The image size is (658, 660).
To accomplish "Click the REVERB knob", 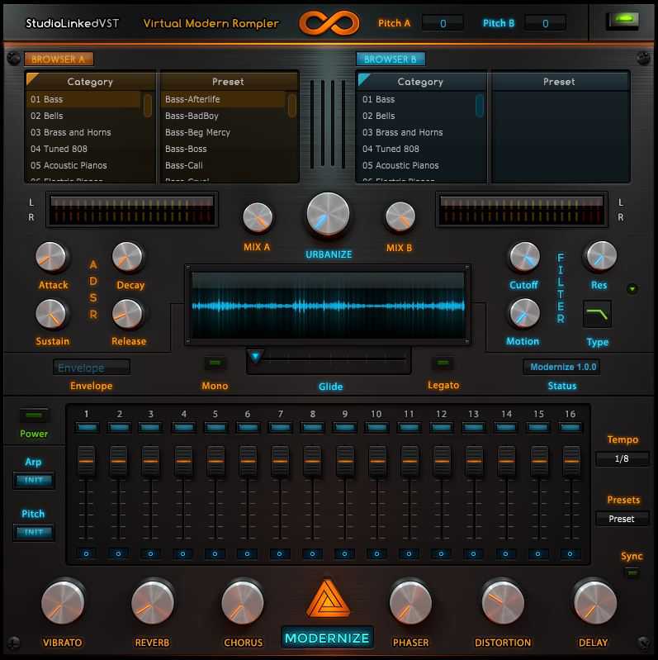I will pos(153,604).
